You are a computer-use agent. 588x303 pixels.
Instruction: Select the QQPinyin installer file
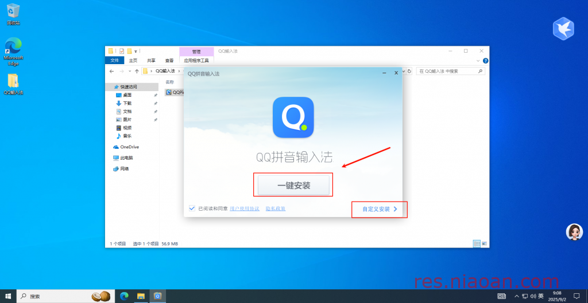tap(175, 92)
